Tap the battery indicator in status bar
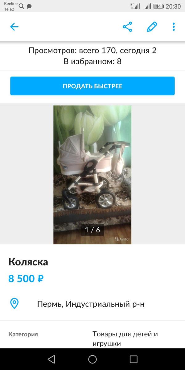Screen dimensions: 185x370 click(158, 6)
